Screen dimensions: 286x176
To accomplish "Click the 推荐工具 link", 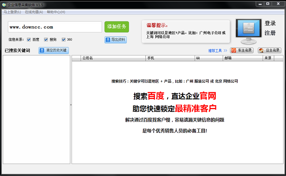I will (x=218, y=51).
